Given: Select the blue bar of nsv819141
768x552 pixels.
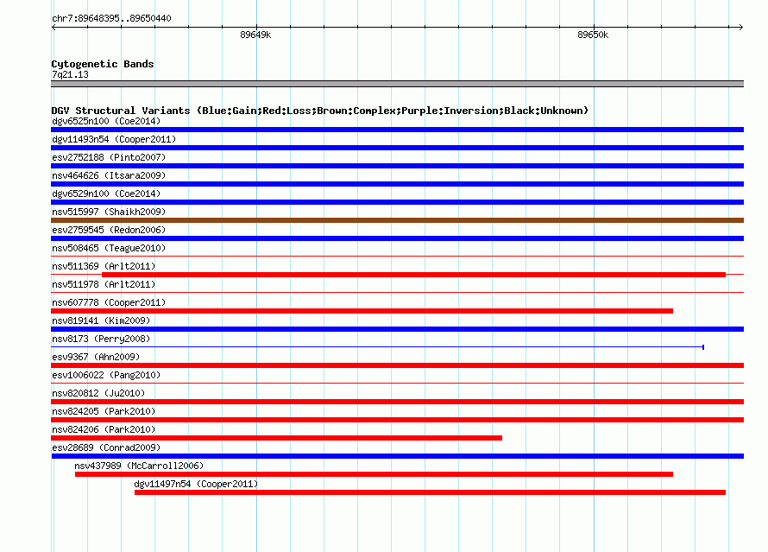Looking at the screenshot, I should point(397,329).
